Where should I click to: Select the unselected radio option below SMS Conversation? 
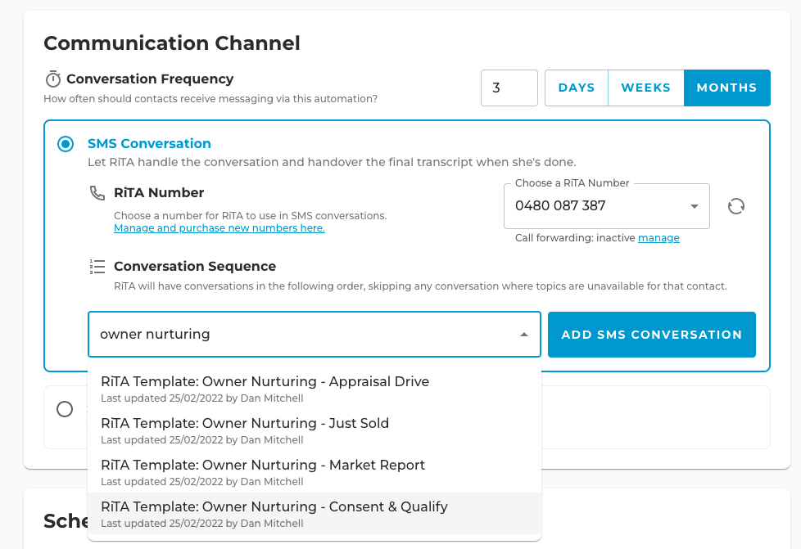pyautogui.click(x=65, y=409)
